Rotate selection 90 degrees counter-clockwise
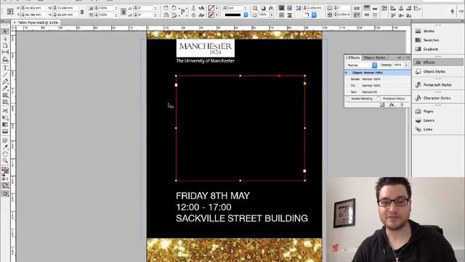This screenshot has width=465, height=262. 174,8
